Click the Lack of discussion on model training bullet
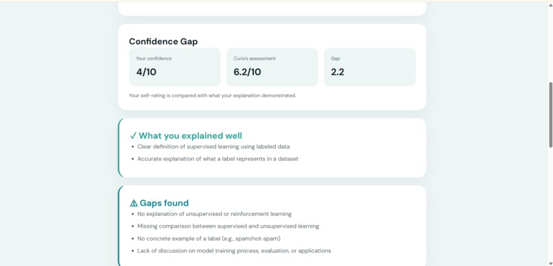 click(234, 251)
